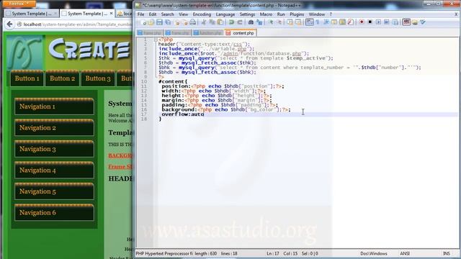Save the current file via toolbar icon
This screenshot has width=461, height=259.
click(x=159, y=22)
